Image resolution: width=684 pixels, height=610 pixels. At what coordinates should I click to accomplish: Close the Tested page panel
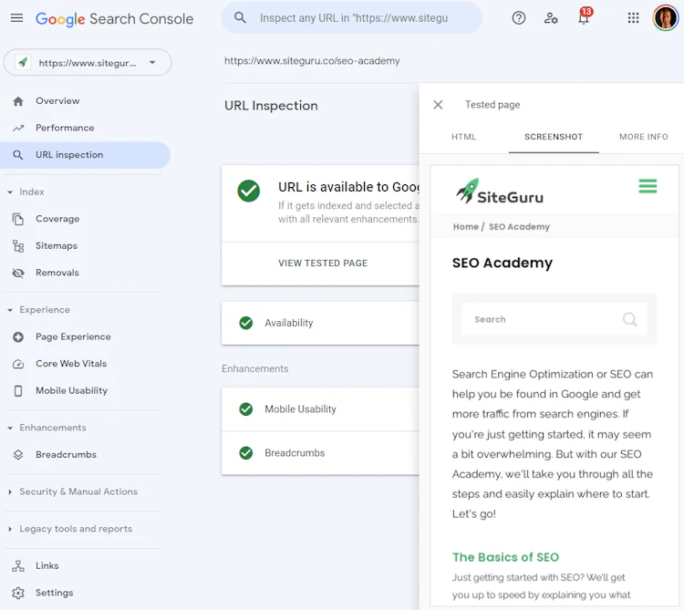[438, 105]
